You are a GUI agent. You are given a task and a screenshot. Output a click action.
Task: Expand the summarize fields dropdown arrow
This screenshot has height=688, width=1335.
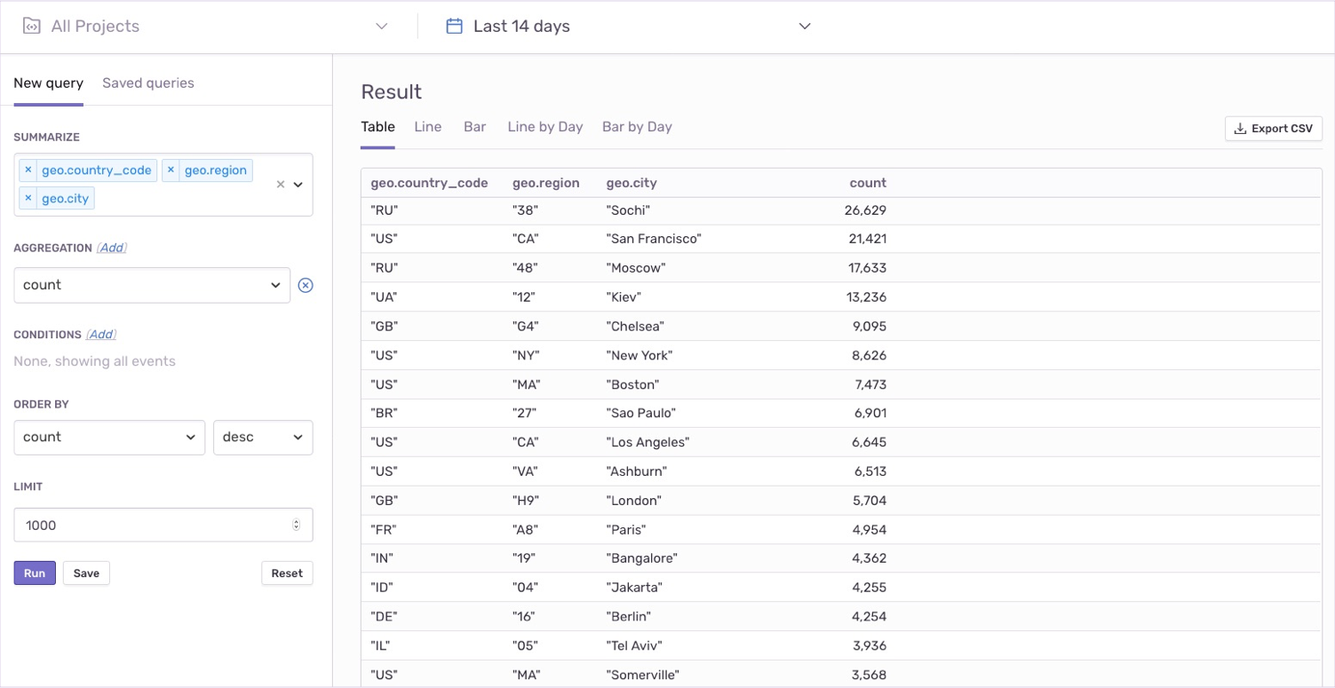click(298, 185)
